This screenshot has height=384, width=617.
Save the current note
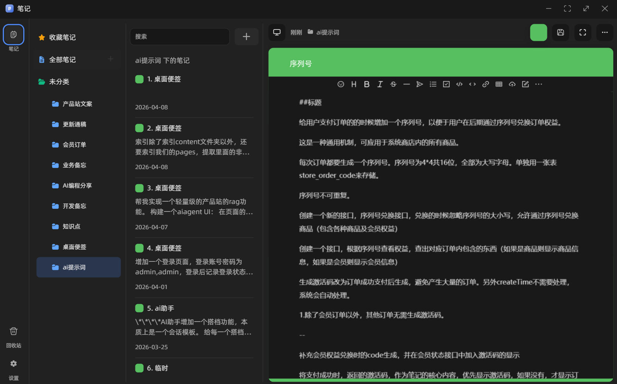(x=561, y=33)
